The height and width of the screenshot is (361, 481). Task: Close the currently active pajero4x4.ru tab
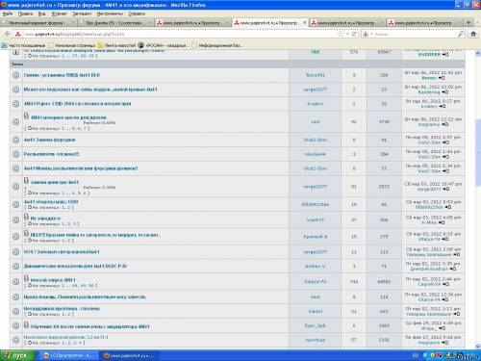305,22
